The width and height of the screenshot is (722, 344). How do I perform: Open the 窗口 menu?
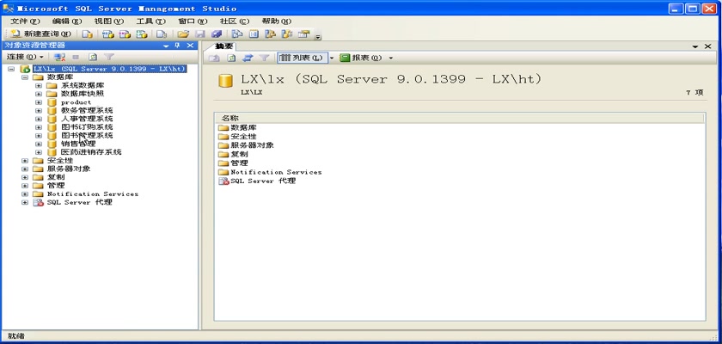click(193, 21)
